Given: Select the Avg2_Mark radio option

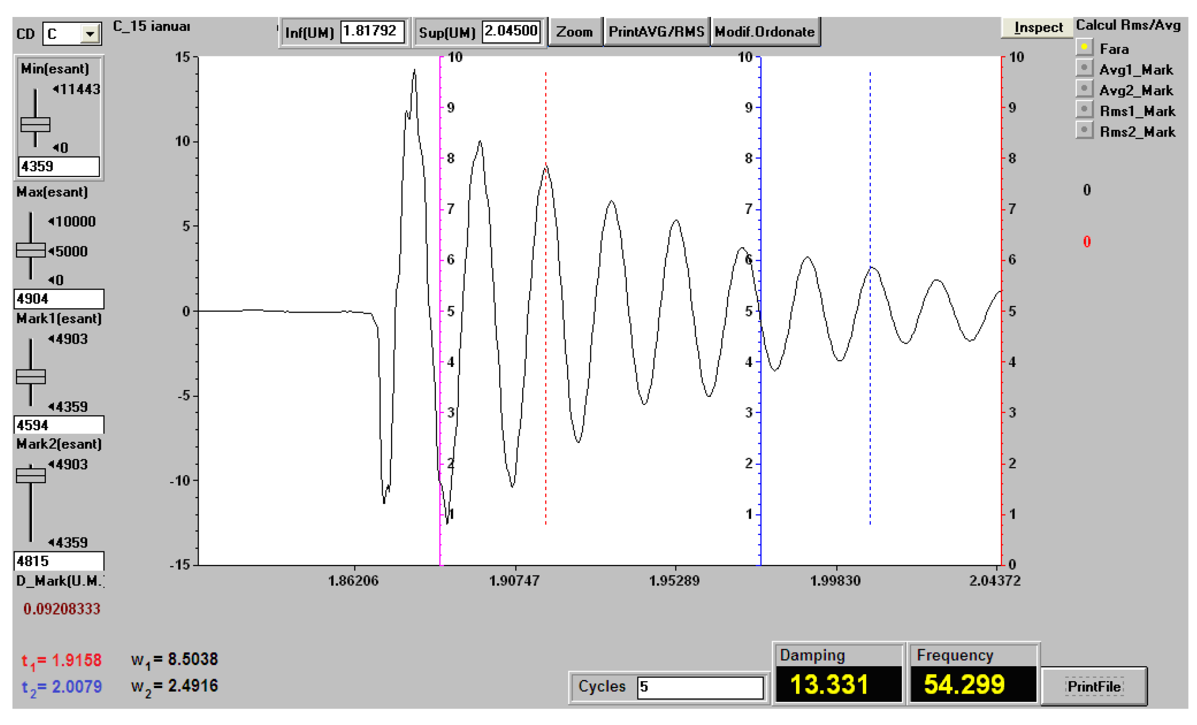Looking at the screenshot, I should pos(1084,88).
